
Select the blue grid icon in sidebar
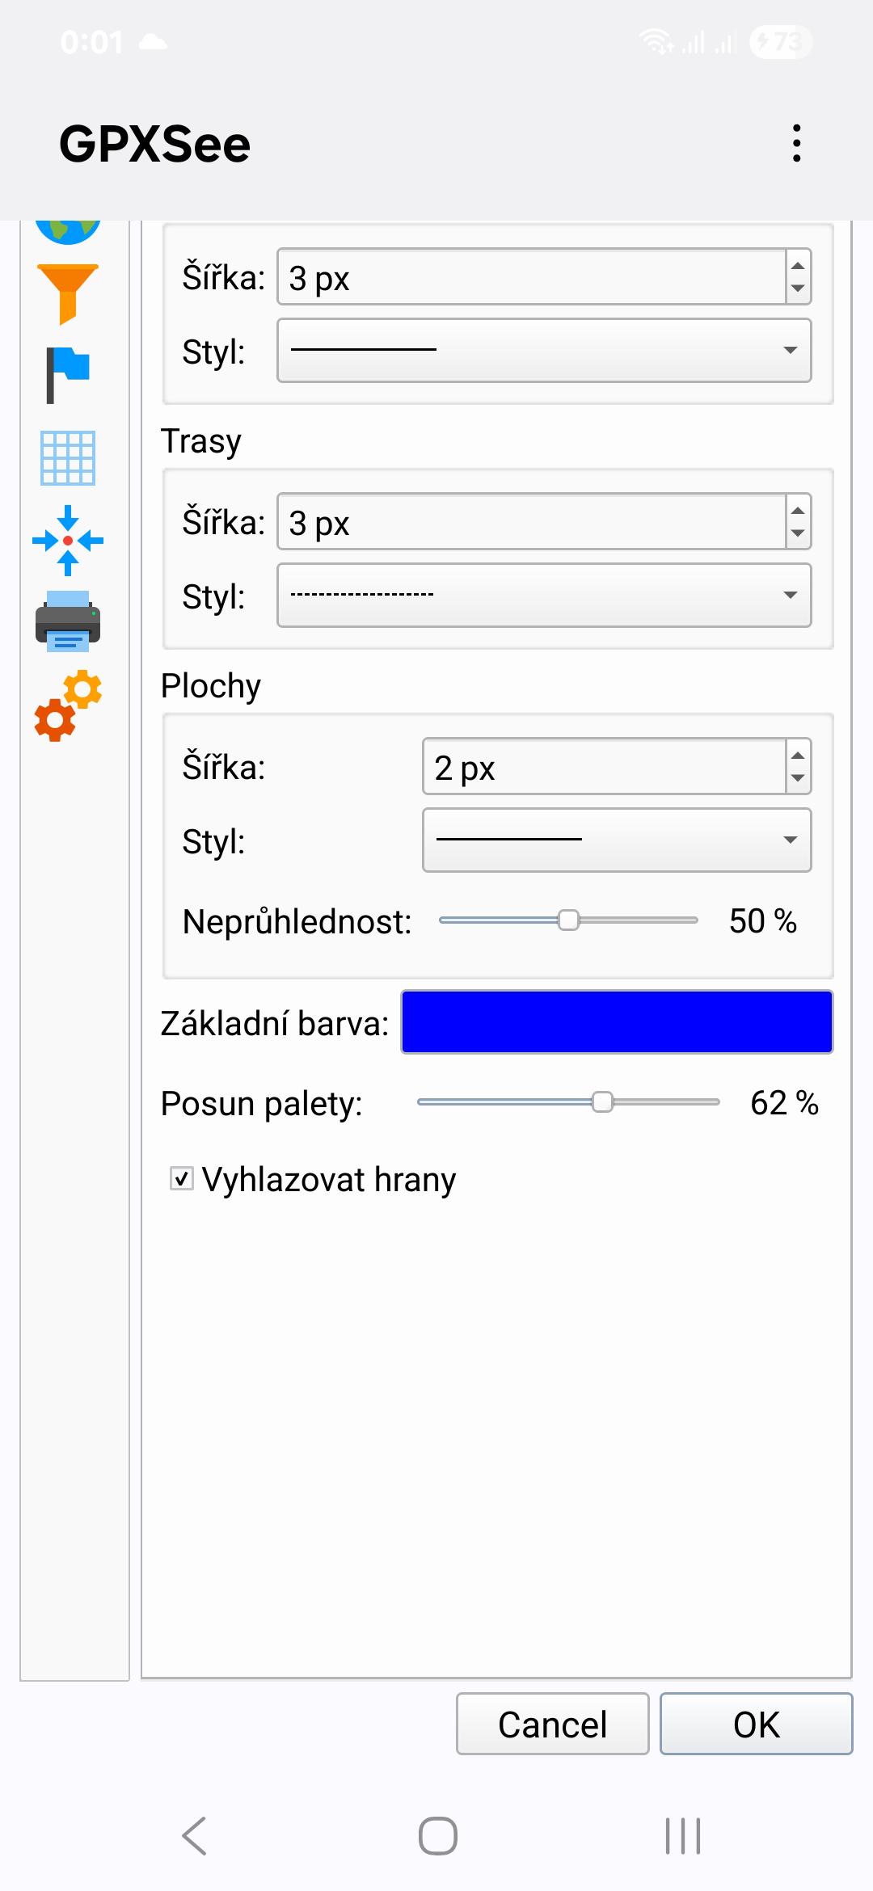[x=68, y=457]
